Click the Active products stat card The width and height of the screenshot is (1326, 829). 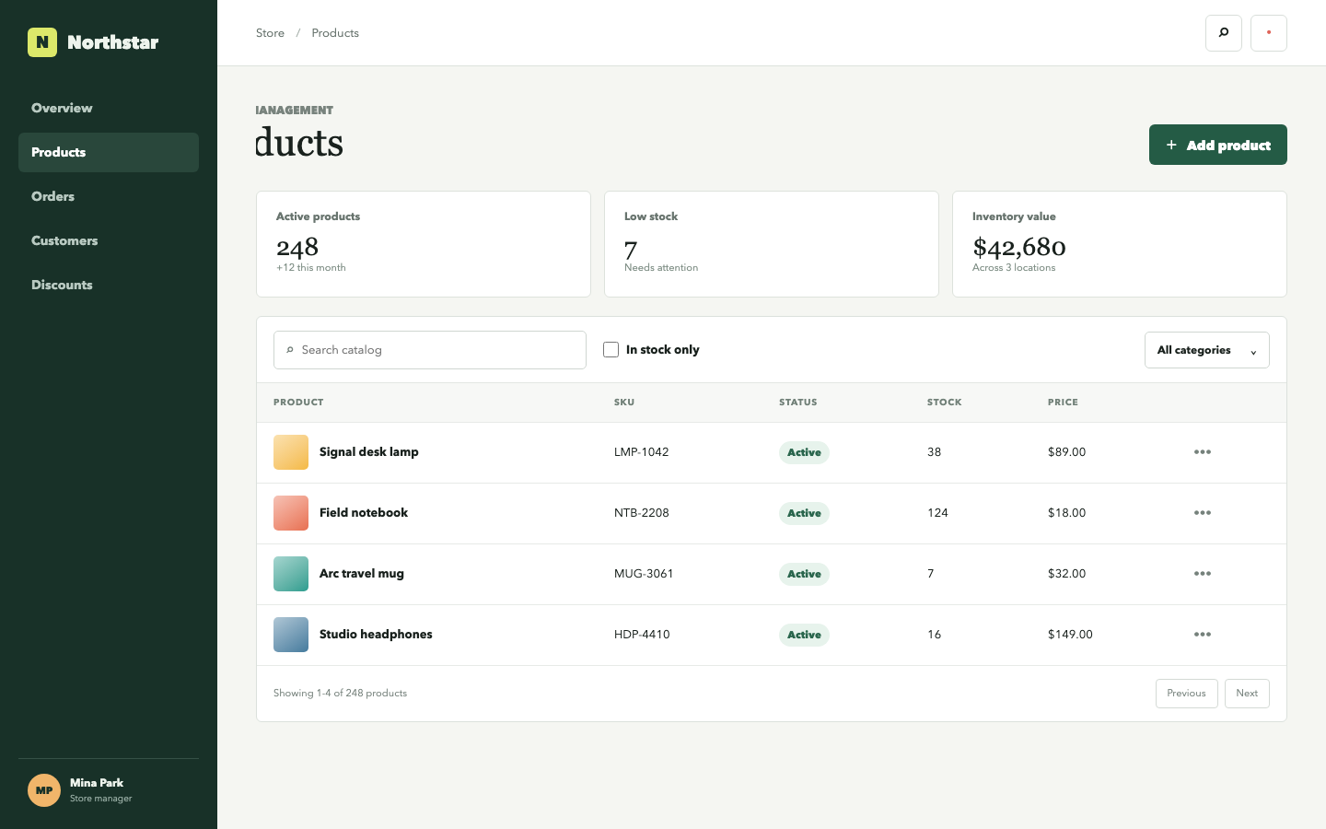pyautogui.click(x=424, y=244)
